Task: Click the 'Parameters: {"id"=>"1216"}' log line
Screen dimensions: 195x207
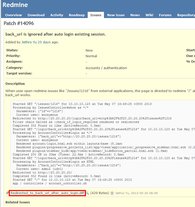Action: click(40, 111)
